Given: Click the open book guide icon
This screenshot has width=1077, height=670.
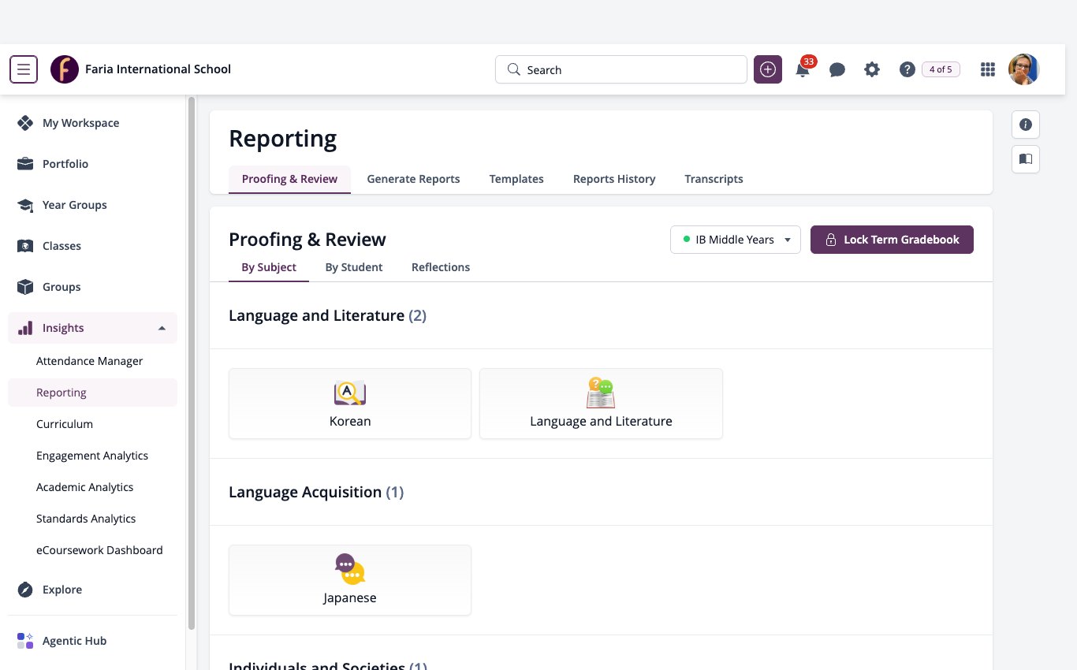Looking at the screenshot, I should click(1026, 159).
